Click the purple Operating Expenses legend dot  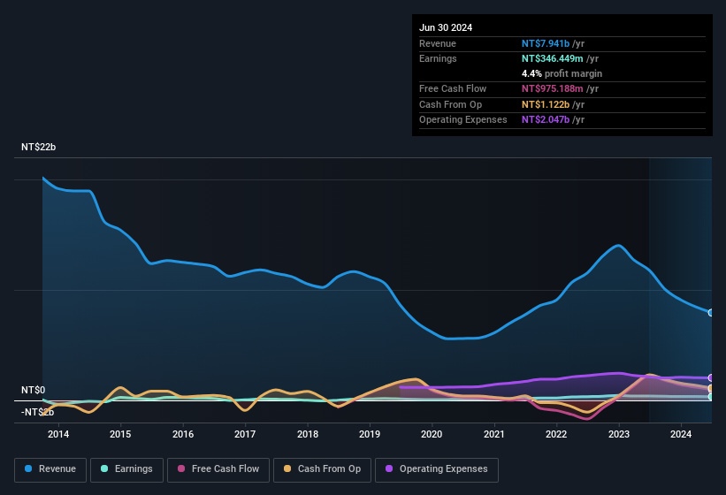(389, 468)
